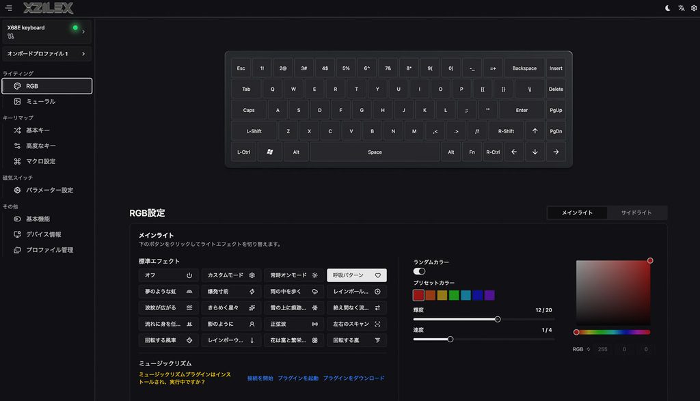Pick the purple preset color swatch
Screen dimensions: 700x401
point(489,295)
